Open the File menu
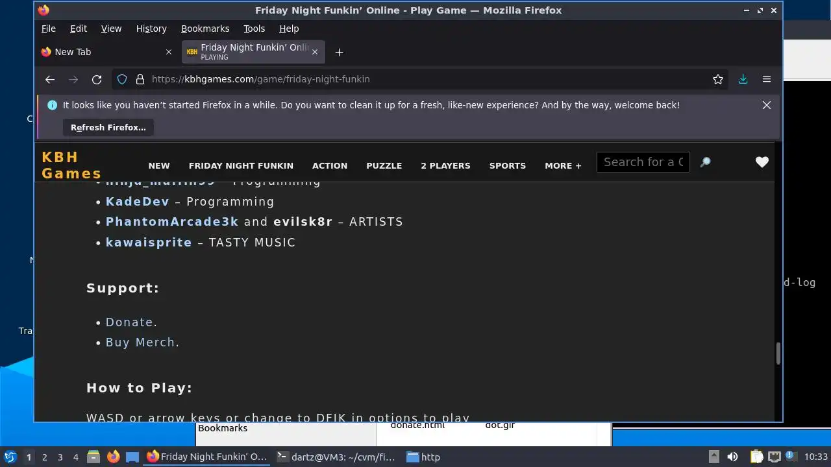The height and width of the screenshot is (467, 831). (49, 29)
